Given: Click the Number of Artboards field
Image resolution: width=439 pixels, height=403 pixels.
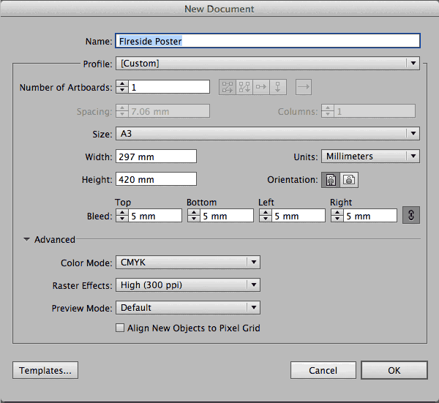Looking at the screenshot, I should [169, 87].
